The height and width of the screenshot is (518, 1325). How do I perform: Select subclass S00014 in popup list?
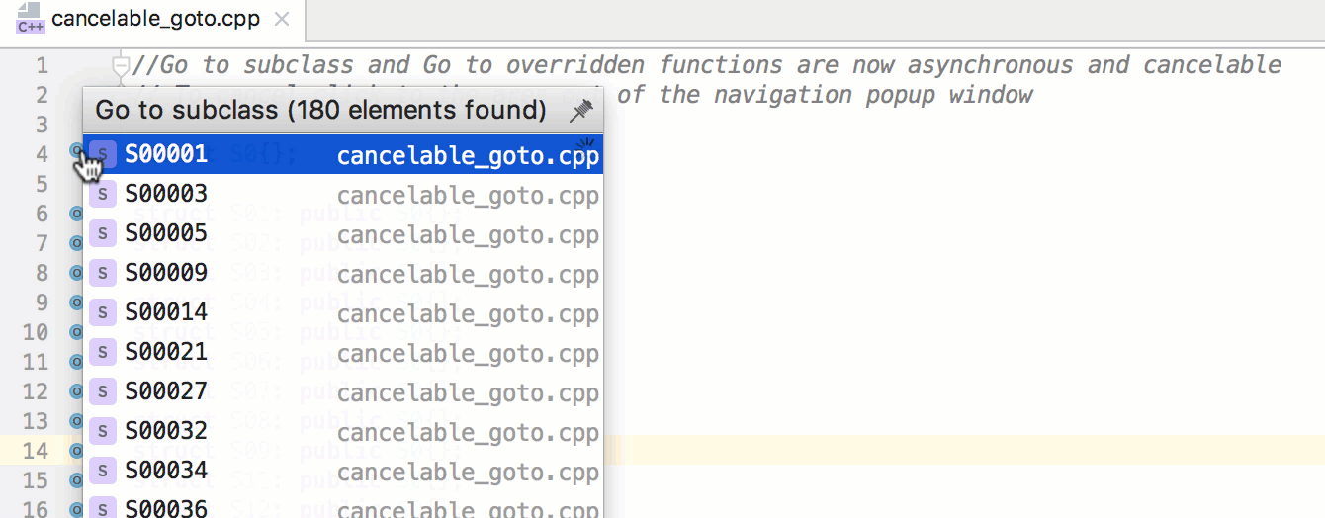tap(343, 312)
